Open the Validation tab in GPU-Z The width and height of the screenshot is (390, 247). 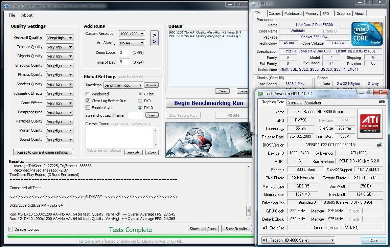pyautogui.click(x=313, y=102)
